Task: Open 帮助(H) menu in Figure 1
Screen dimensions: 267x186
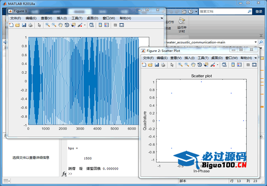Action: click(x=125, y=18)
